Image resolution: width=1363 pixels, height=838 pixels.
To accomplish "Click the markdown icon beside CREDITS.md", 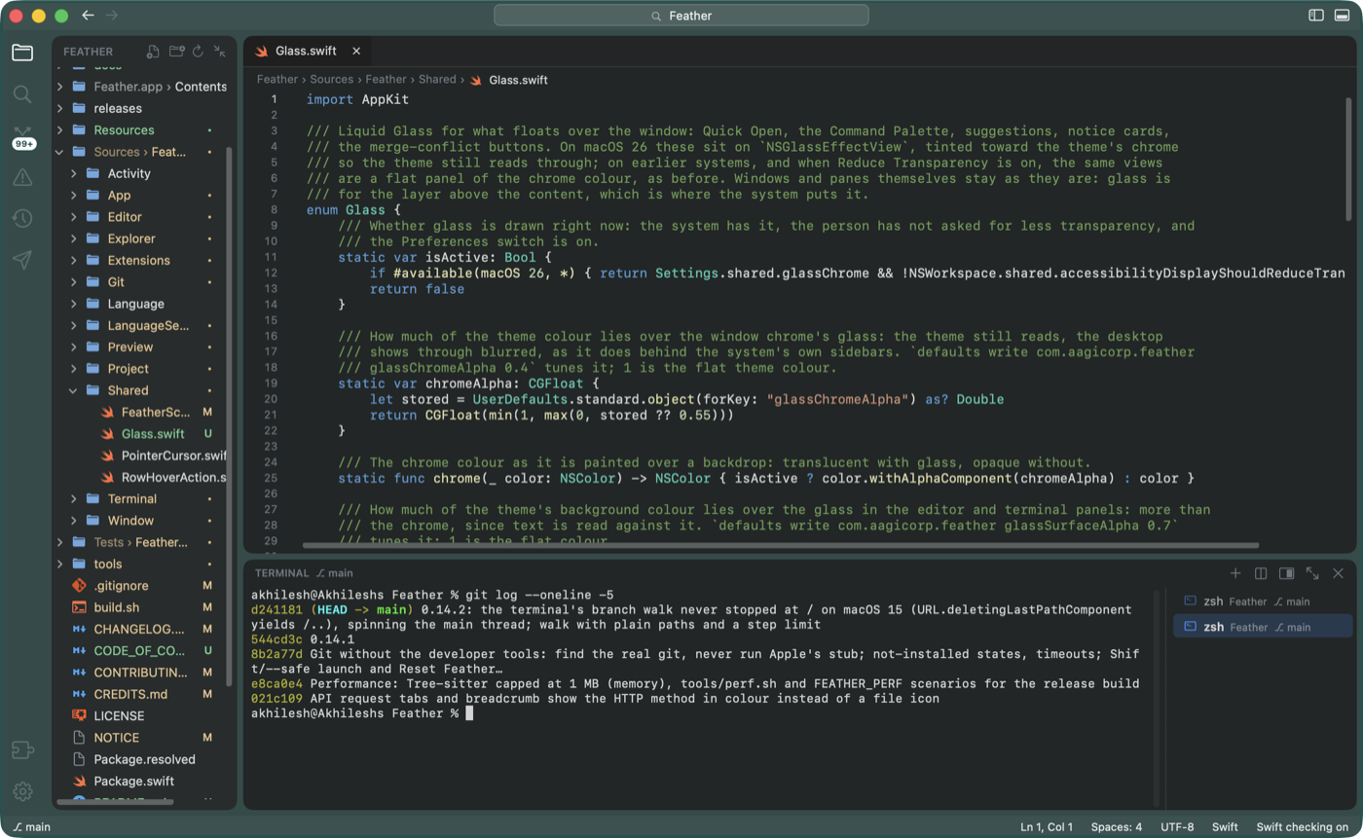I will tap(80, 694).
